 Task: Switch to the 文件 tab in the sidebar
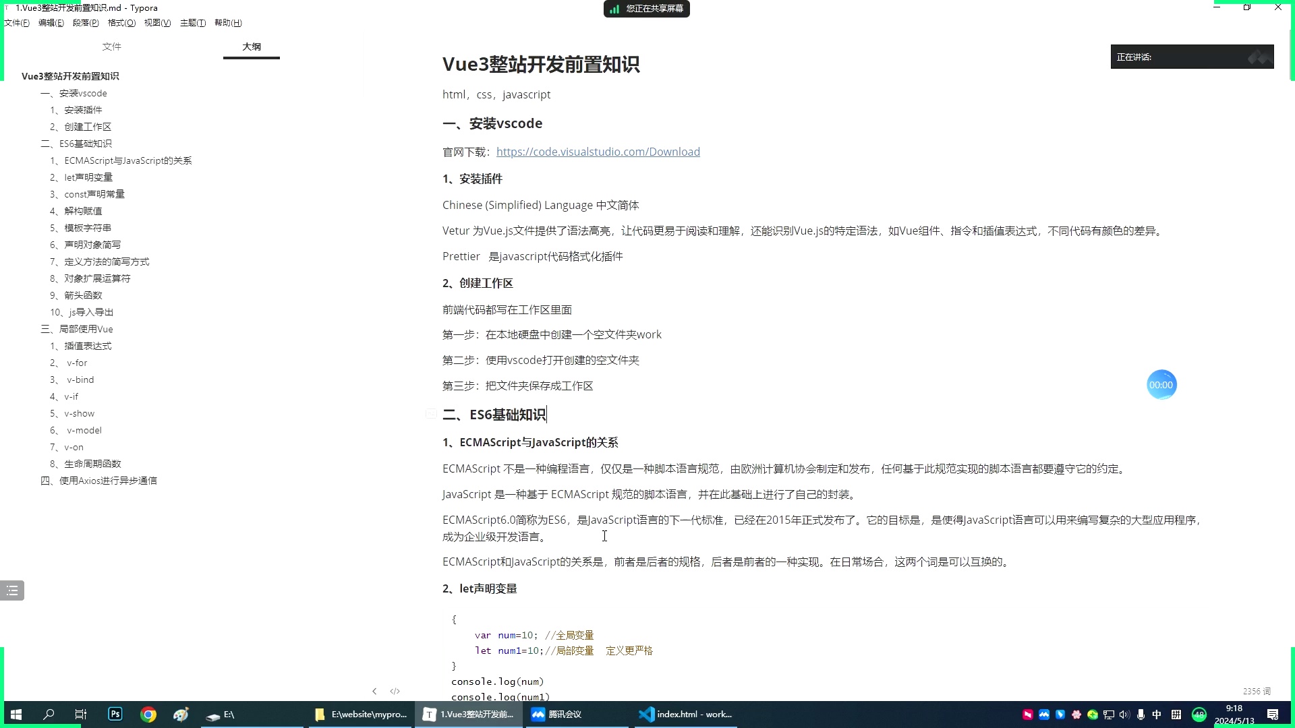(x=111, y=47)
